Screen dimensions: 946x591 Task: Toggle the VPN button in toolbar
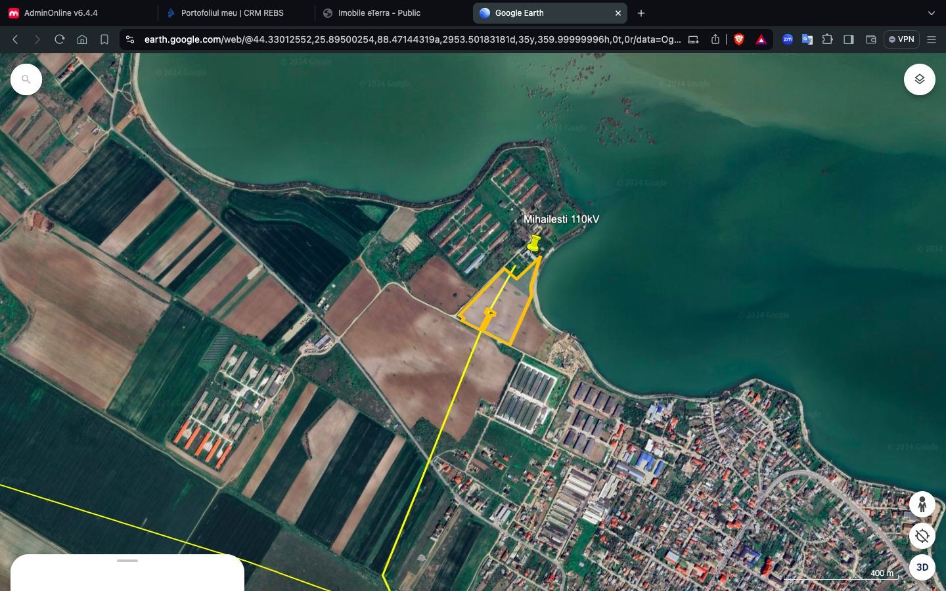tap(901, 39)
